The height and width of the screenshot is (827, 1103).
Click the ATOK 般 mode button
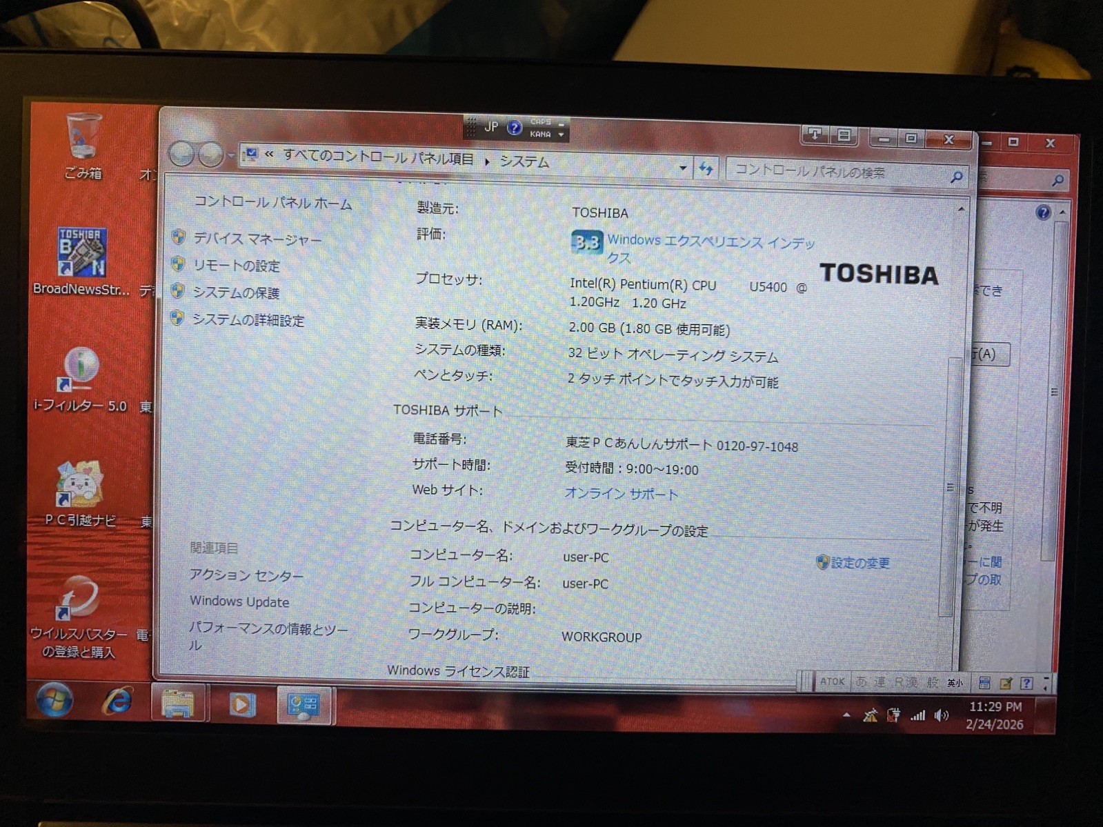point(933,682)
